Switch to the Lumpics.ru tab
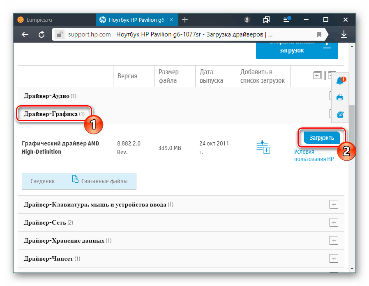Image resolution: width=369 pixels, height=286 pixels. [x=55, y=20]
